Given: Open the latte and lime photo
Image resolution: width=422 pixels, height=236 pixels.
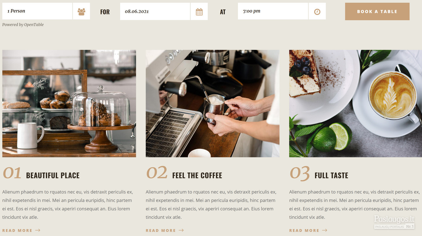Looking at the screenshot, I should pos(355,103).
